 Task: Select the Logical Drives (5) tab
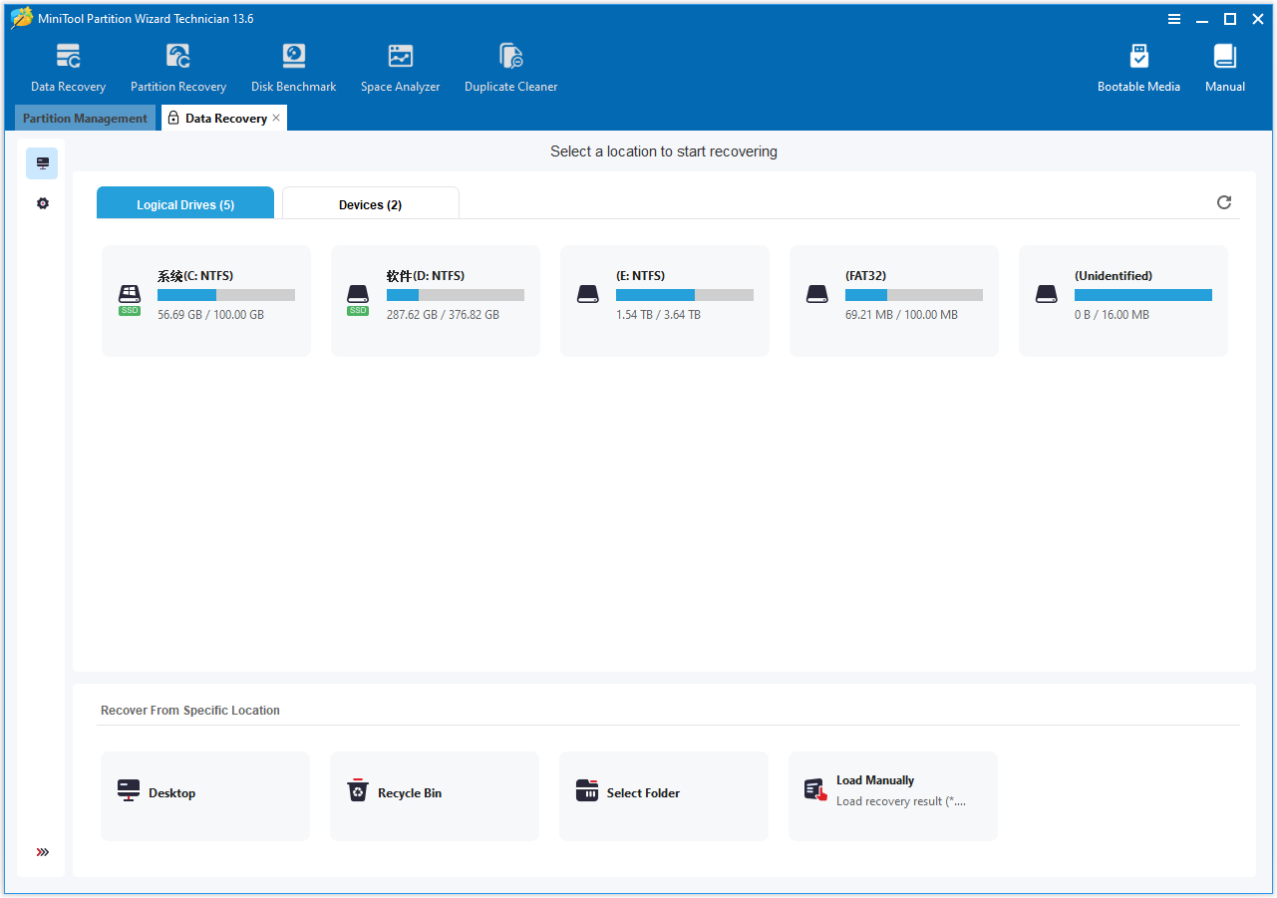tap(185, 204)
